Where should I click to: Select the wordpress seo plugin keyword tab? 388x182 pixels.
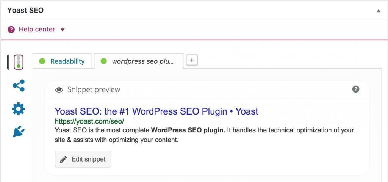click(142, 61)
